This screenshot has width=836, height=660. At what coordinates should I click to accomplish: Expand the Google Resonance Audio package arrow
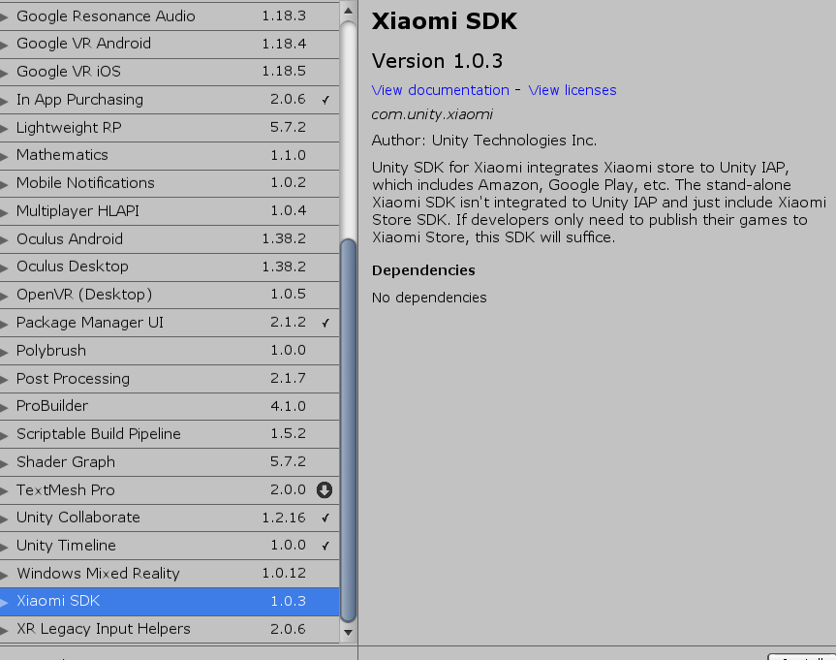coord(4,17)
